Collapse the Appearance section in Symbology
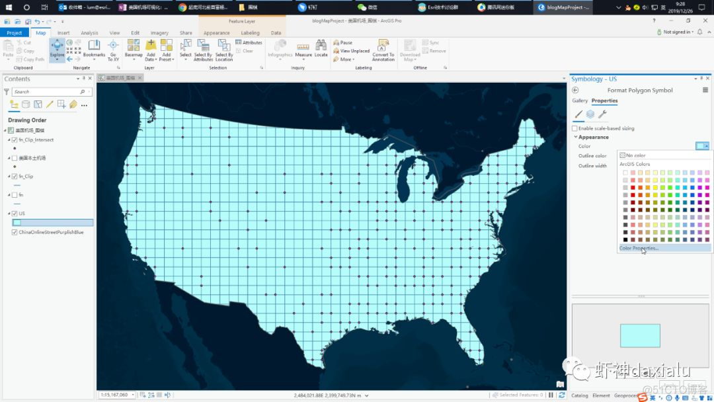Image resolution: width=714 pixels, height=402 pixels. pyautogui.click(x=575, y=137)
